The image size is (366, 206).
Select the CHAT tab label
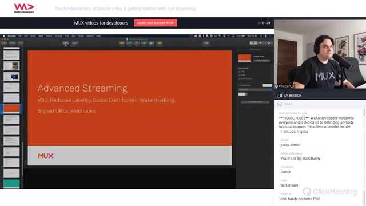[x=288, y=104]
